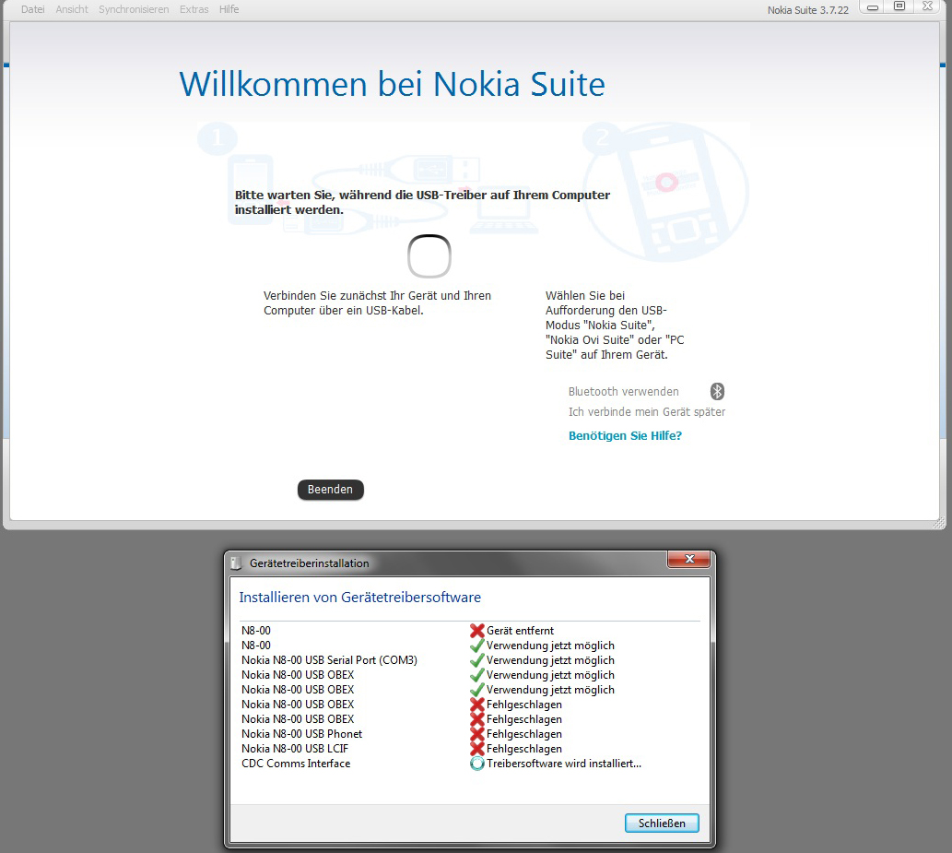Open the Synchronisieren menu
952x853 pixels.
(134, 9)
